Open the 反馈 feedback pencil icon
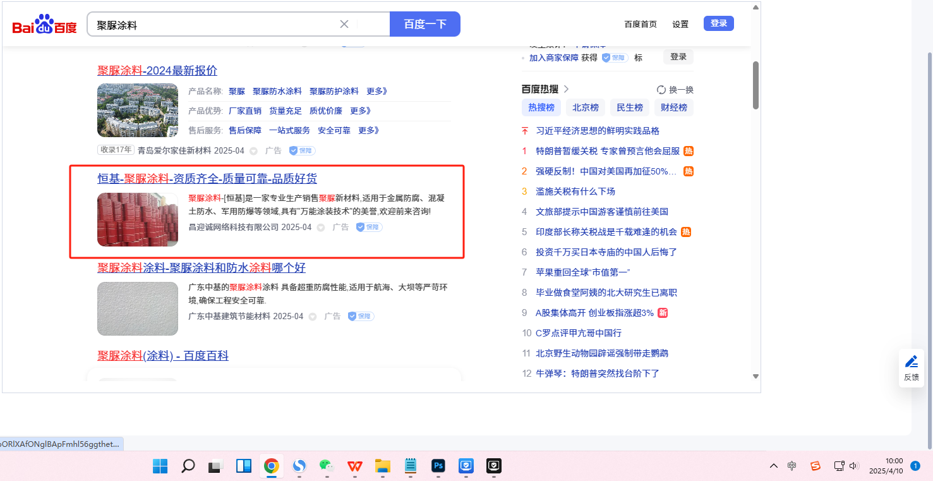 pyautogui.click(x=911, y=362)
